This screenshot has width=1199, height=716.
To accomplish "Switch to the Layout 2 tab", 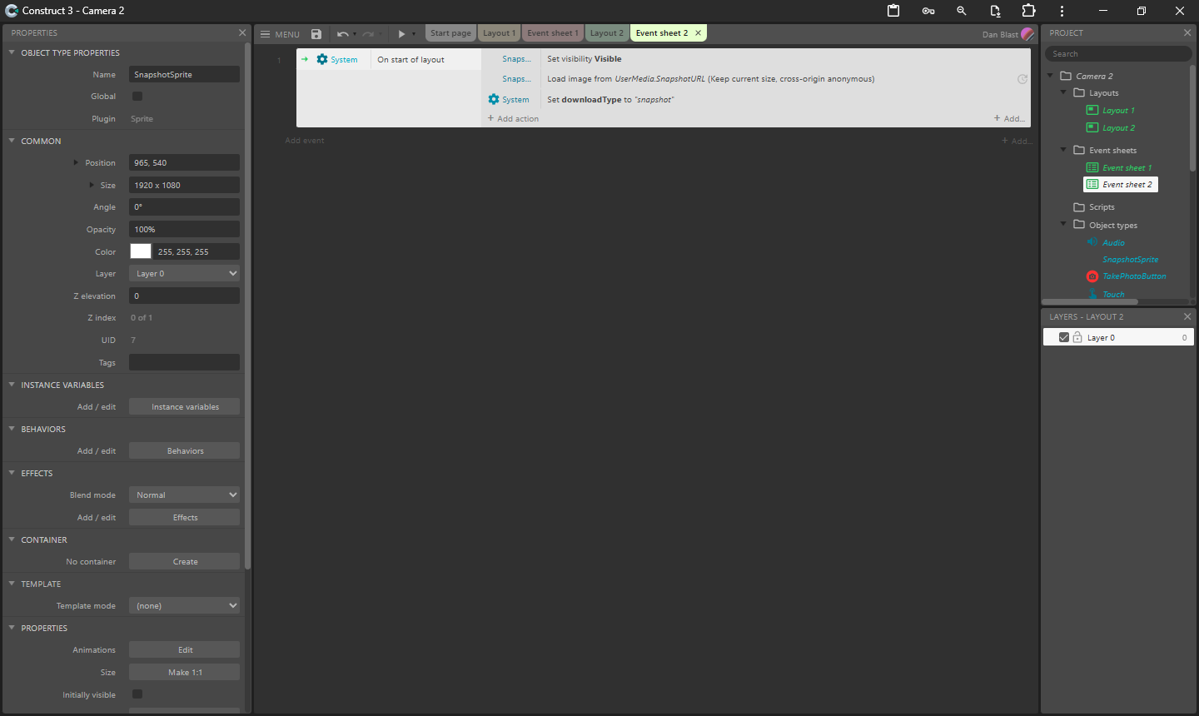I will coord(606,33).
